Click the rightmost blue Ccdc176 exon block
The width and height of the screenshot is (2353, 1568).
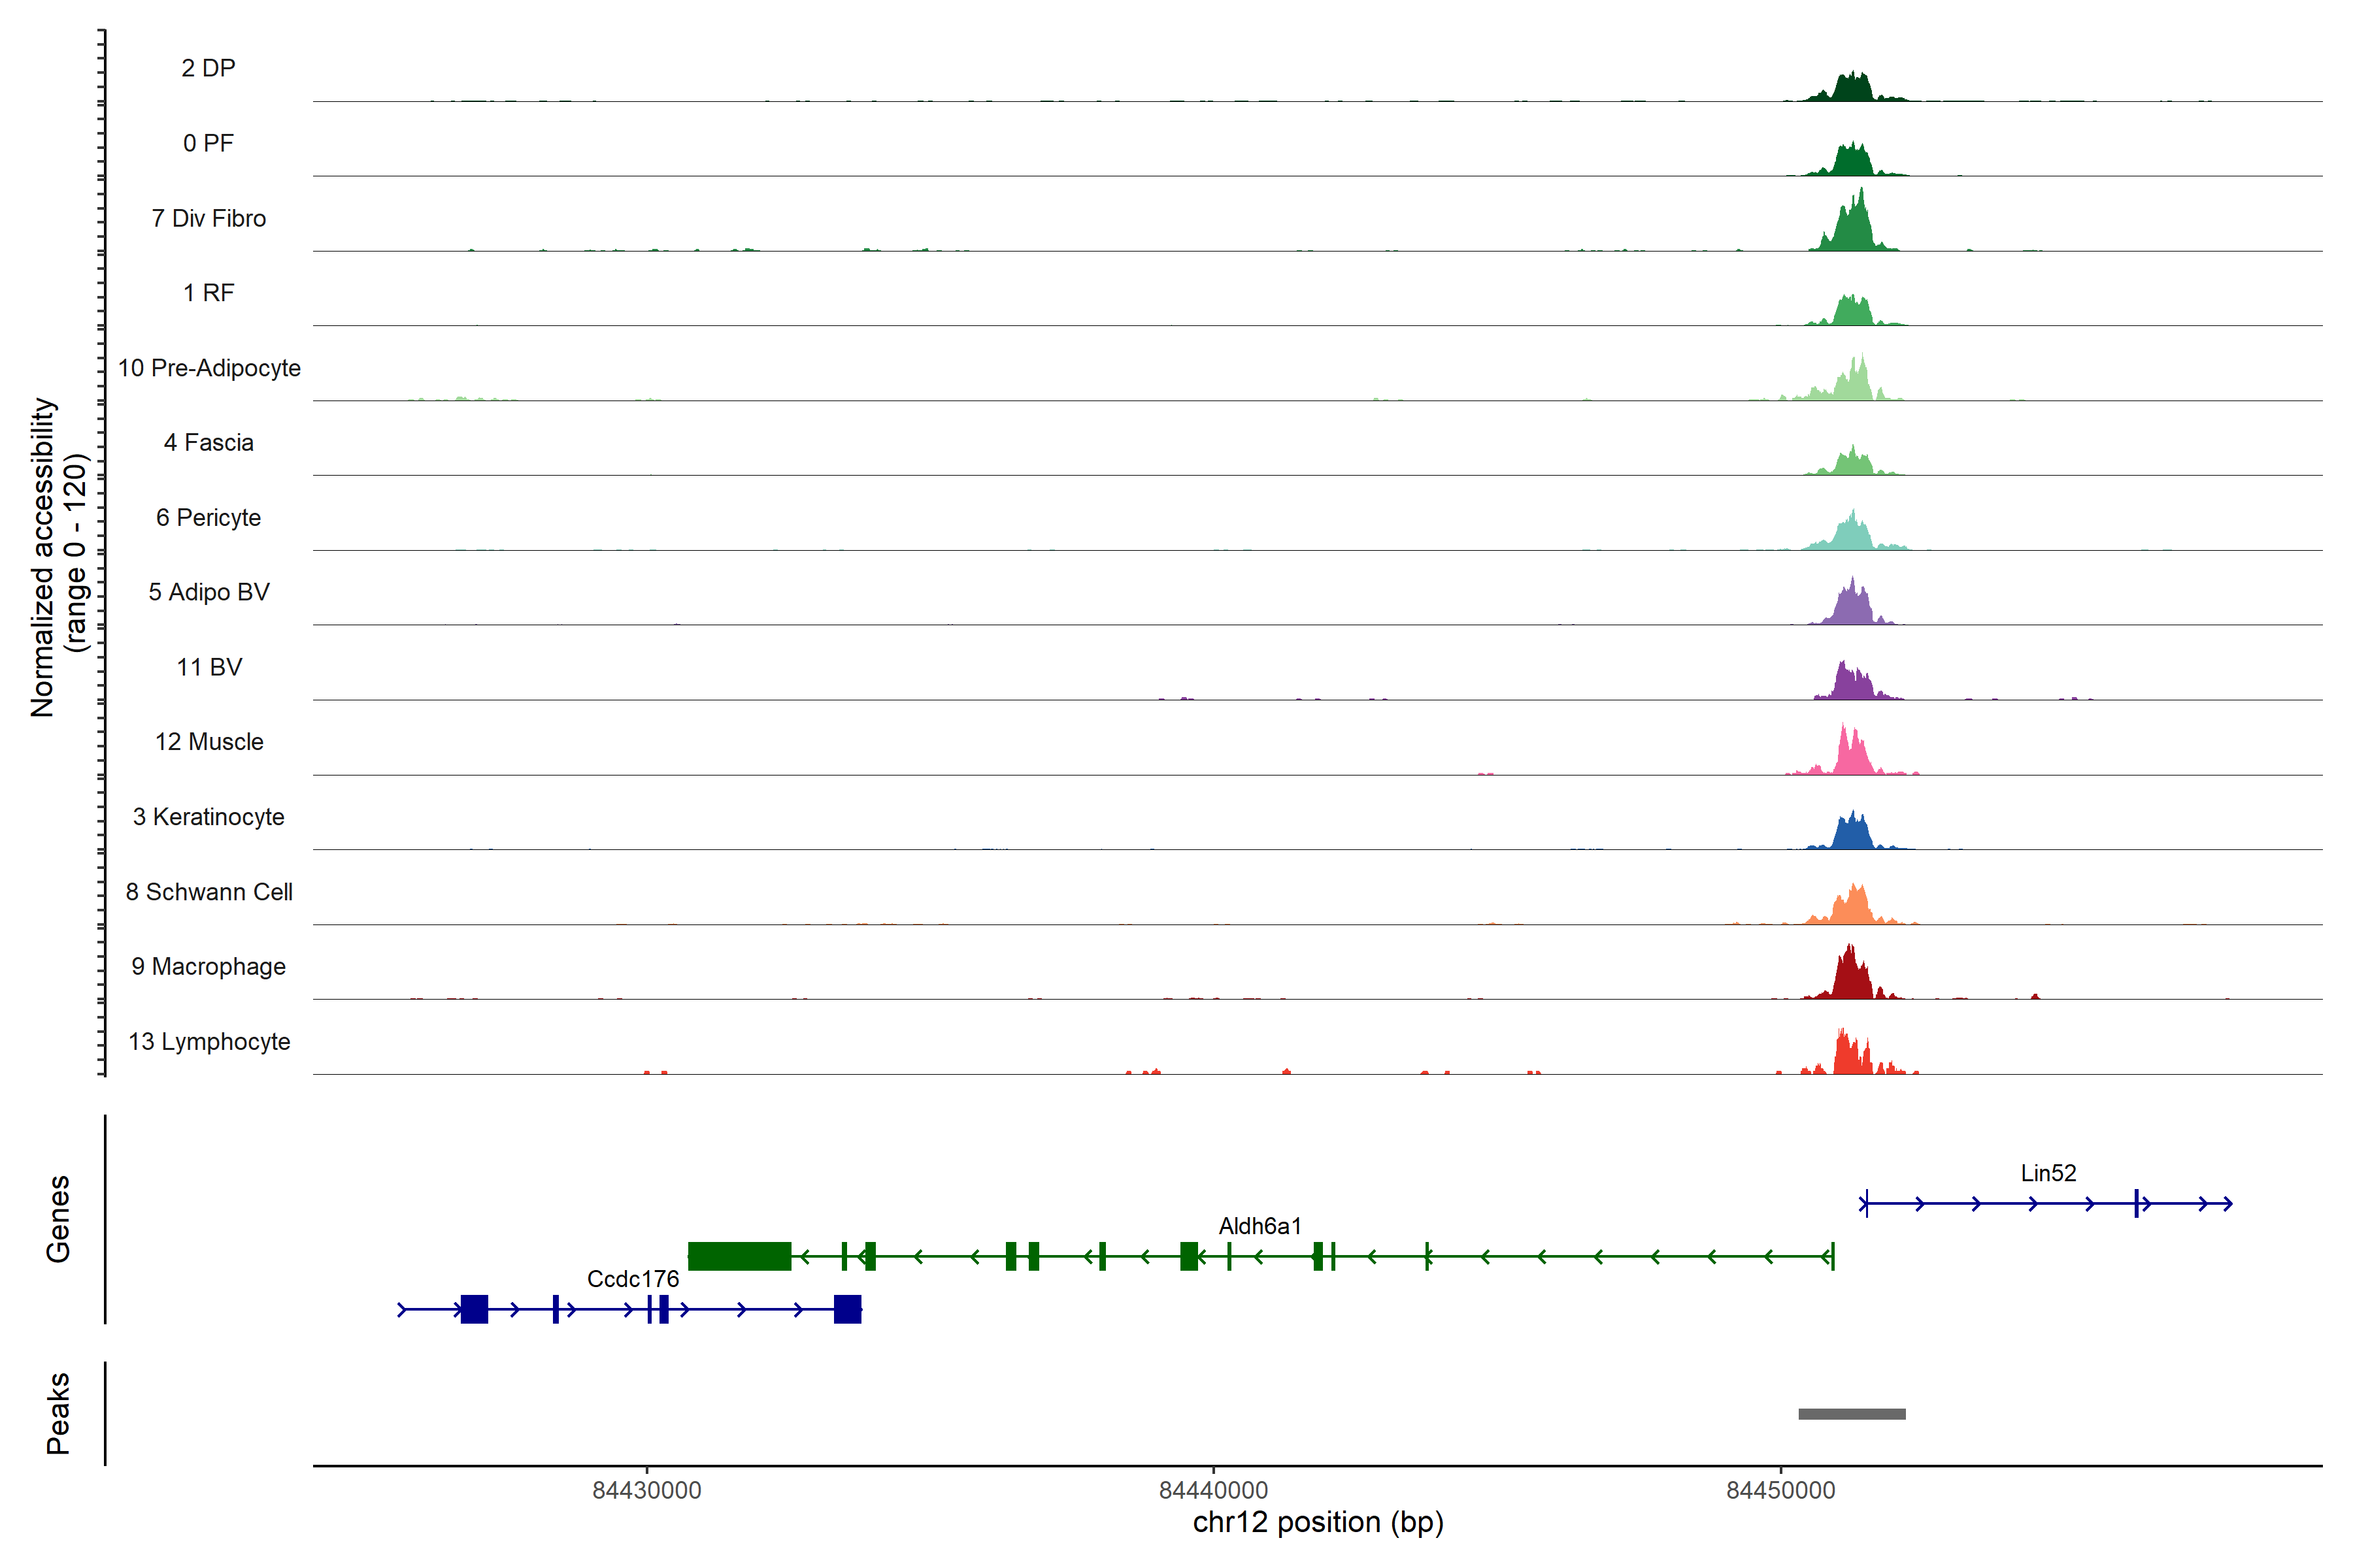click(847, 1309)
